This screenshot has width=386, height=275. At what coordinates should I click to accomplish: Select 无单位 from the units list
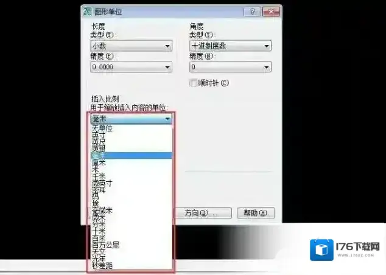click(132, 128)
